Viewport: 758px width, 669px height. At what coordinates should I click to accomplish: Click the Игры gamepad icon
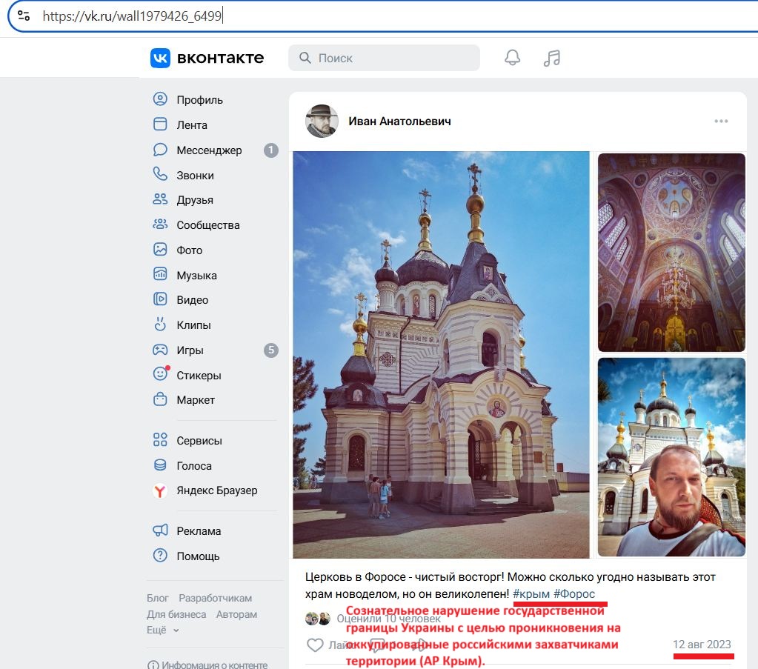(x=160, y=350)
